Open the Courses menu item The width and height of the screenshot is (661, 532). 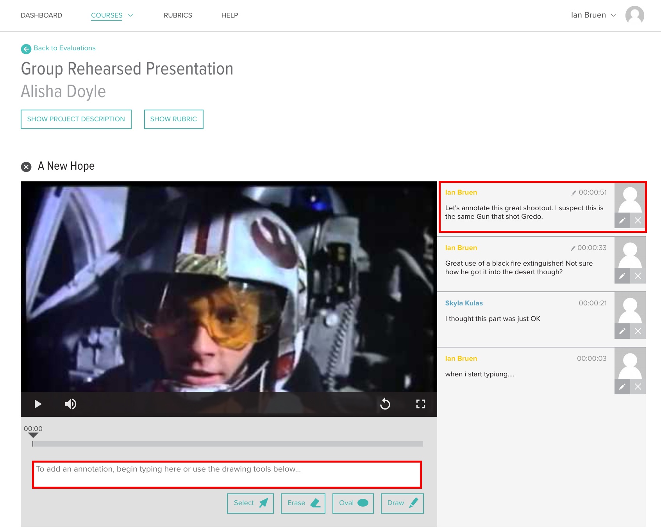click(107, 15)
